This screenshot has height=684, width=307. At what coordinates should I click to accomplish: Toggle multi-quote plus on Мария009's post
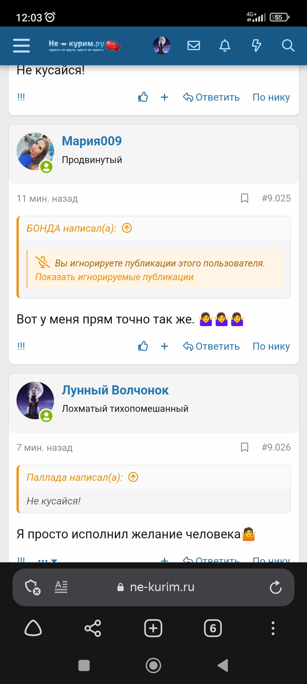pos(165,346)
